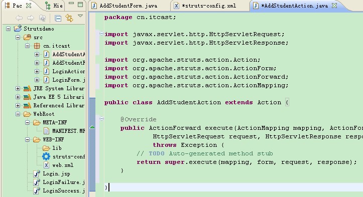The width and height of the screenshot is (363, 197).
Task: Click the Forward navigation arrow
Action: 31,18
